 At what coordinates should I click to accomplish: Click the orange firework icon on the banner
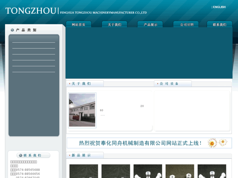212,143
